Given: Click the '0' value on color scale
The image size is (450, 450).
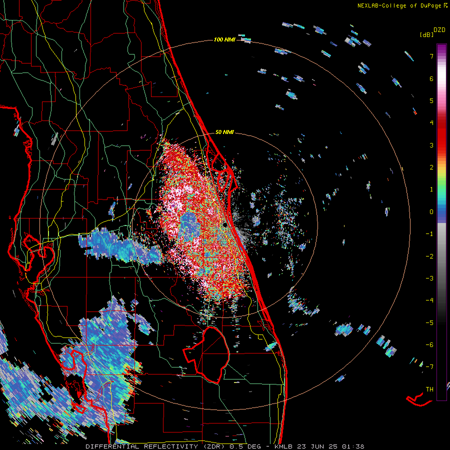Looking at the screenshot, I should pos(431,212).
